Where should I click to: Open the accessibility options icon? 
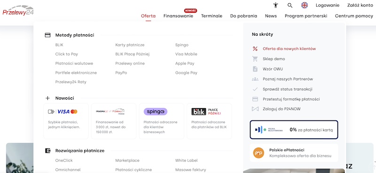tap(275, 5)
